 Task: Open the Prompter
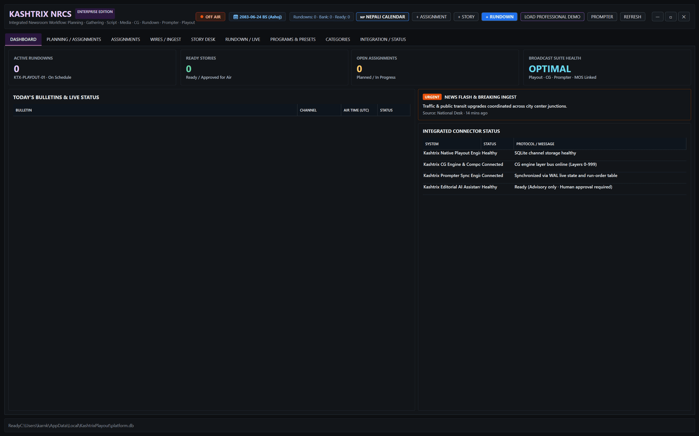coord(602,17)
